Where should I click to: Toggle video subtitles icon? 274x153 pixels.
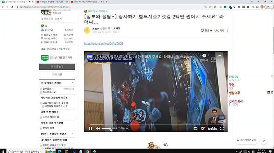pyautogui.click(x=195, y=129)
